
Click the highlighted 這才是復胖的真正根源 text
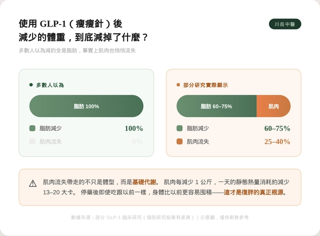254,192
